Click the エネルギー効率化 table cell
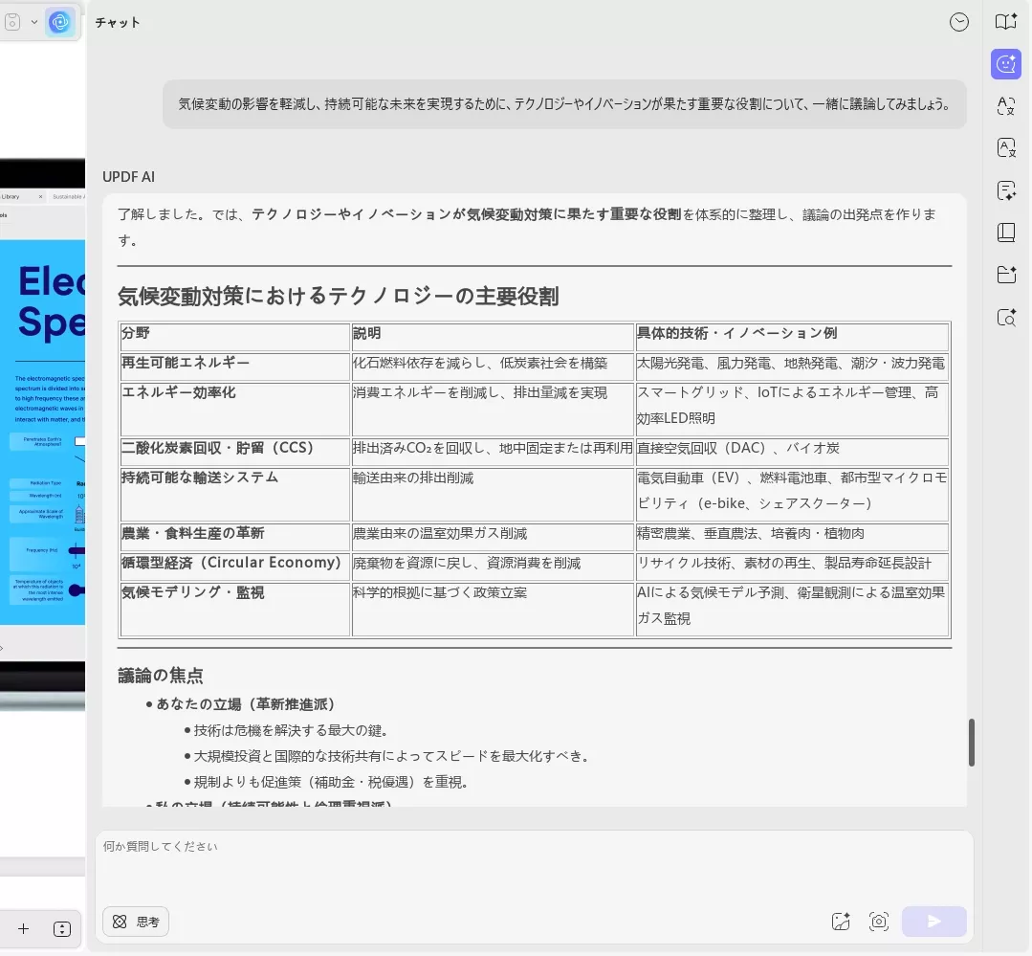The image size is (1032, 956). point(234,409)
